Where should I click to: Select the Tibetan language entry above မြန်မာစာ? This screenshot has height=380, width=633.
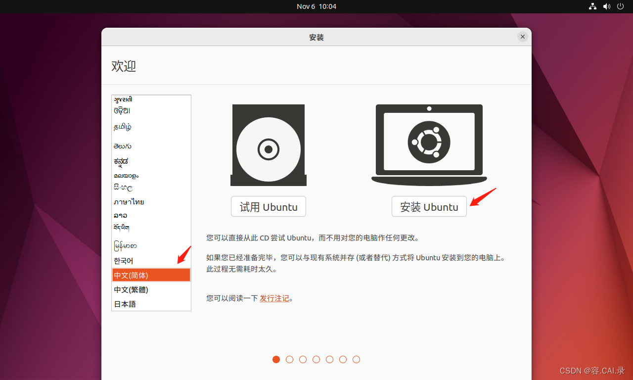tap(151, 228)
